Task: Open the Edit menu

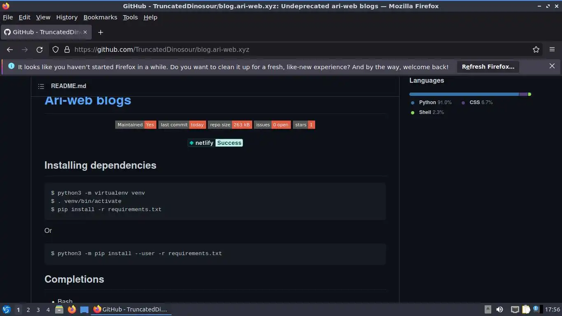Action: (24, 17)
